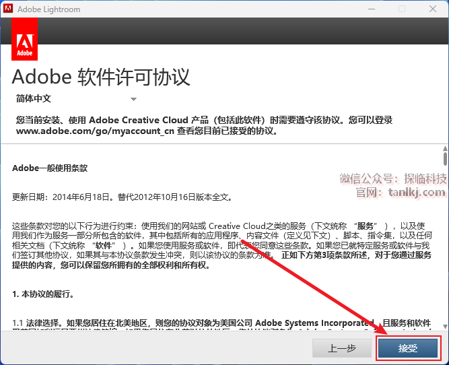Click the 更新日期 2014年6月18日 line
Screen dimensions: 449x365
[x=121, y=197]
